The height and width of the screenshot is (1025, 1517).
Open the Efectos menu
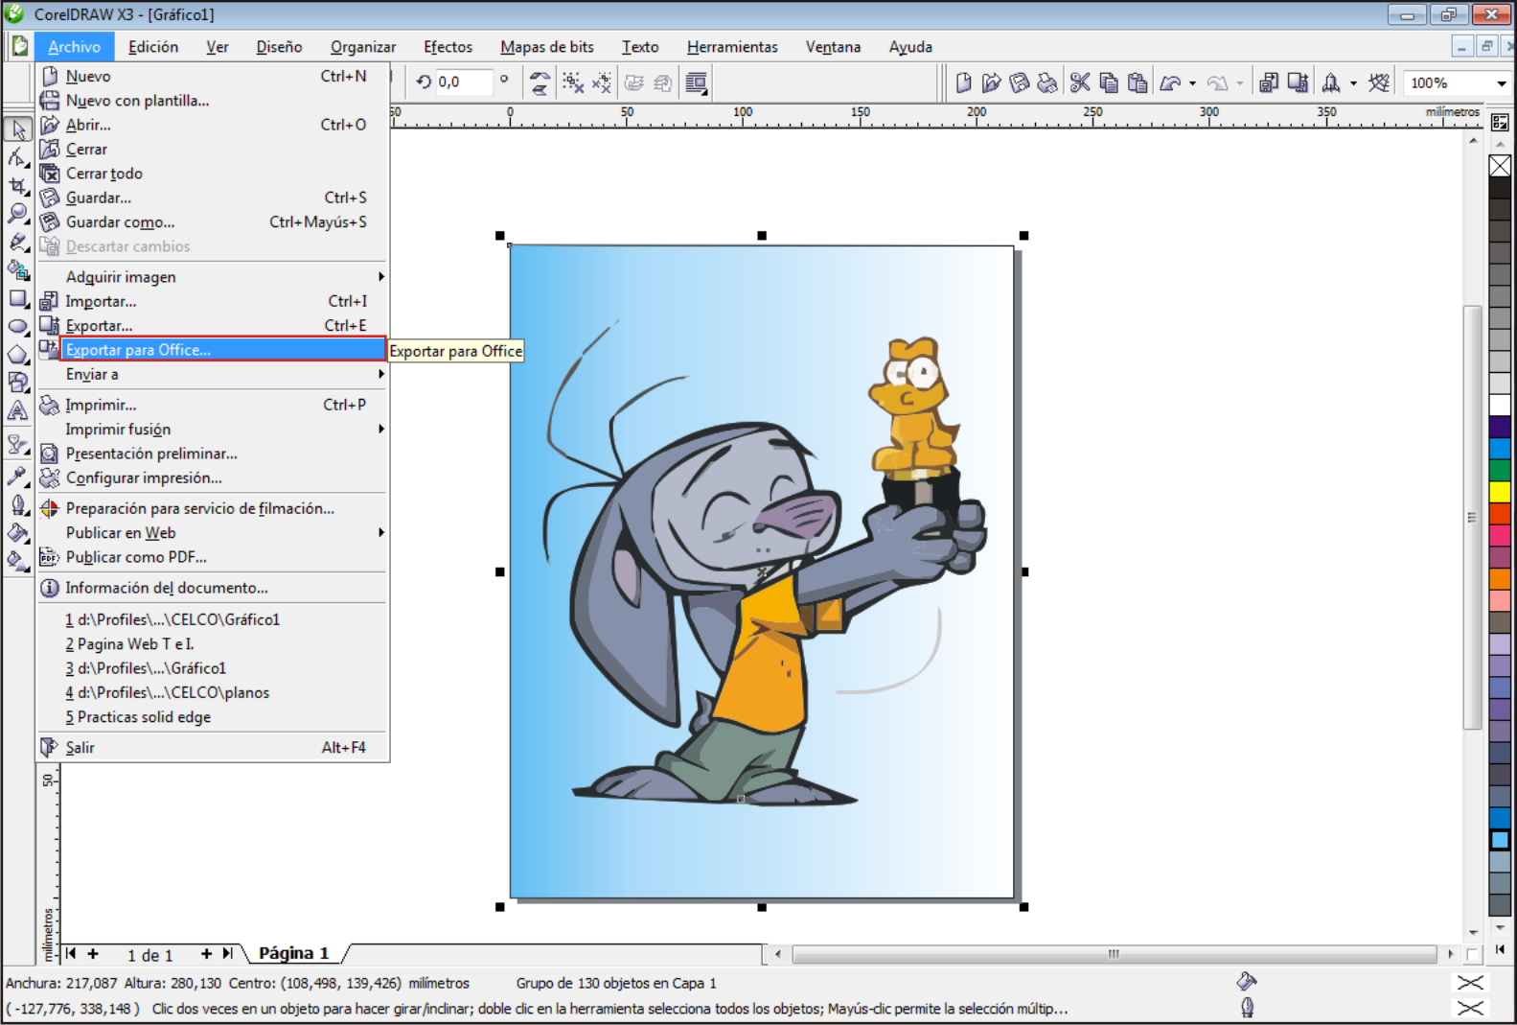tap(448, 47)
